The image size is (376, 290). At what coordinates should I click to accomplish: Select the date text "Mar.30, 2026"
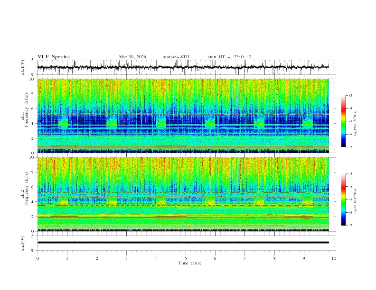coord(132,57)
